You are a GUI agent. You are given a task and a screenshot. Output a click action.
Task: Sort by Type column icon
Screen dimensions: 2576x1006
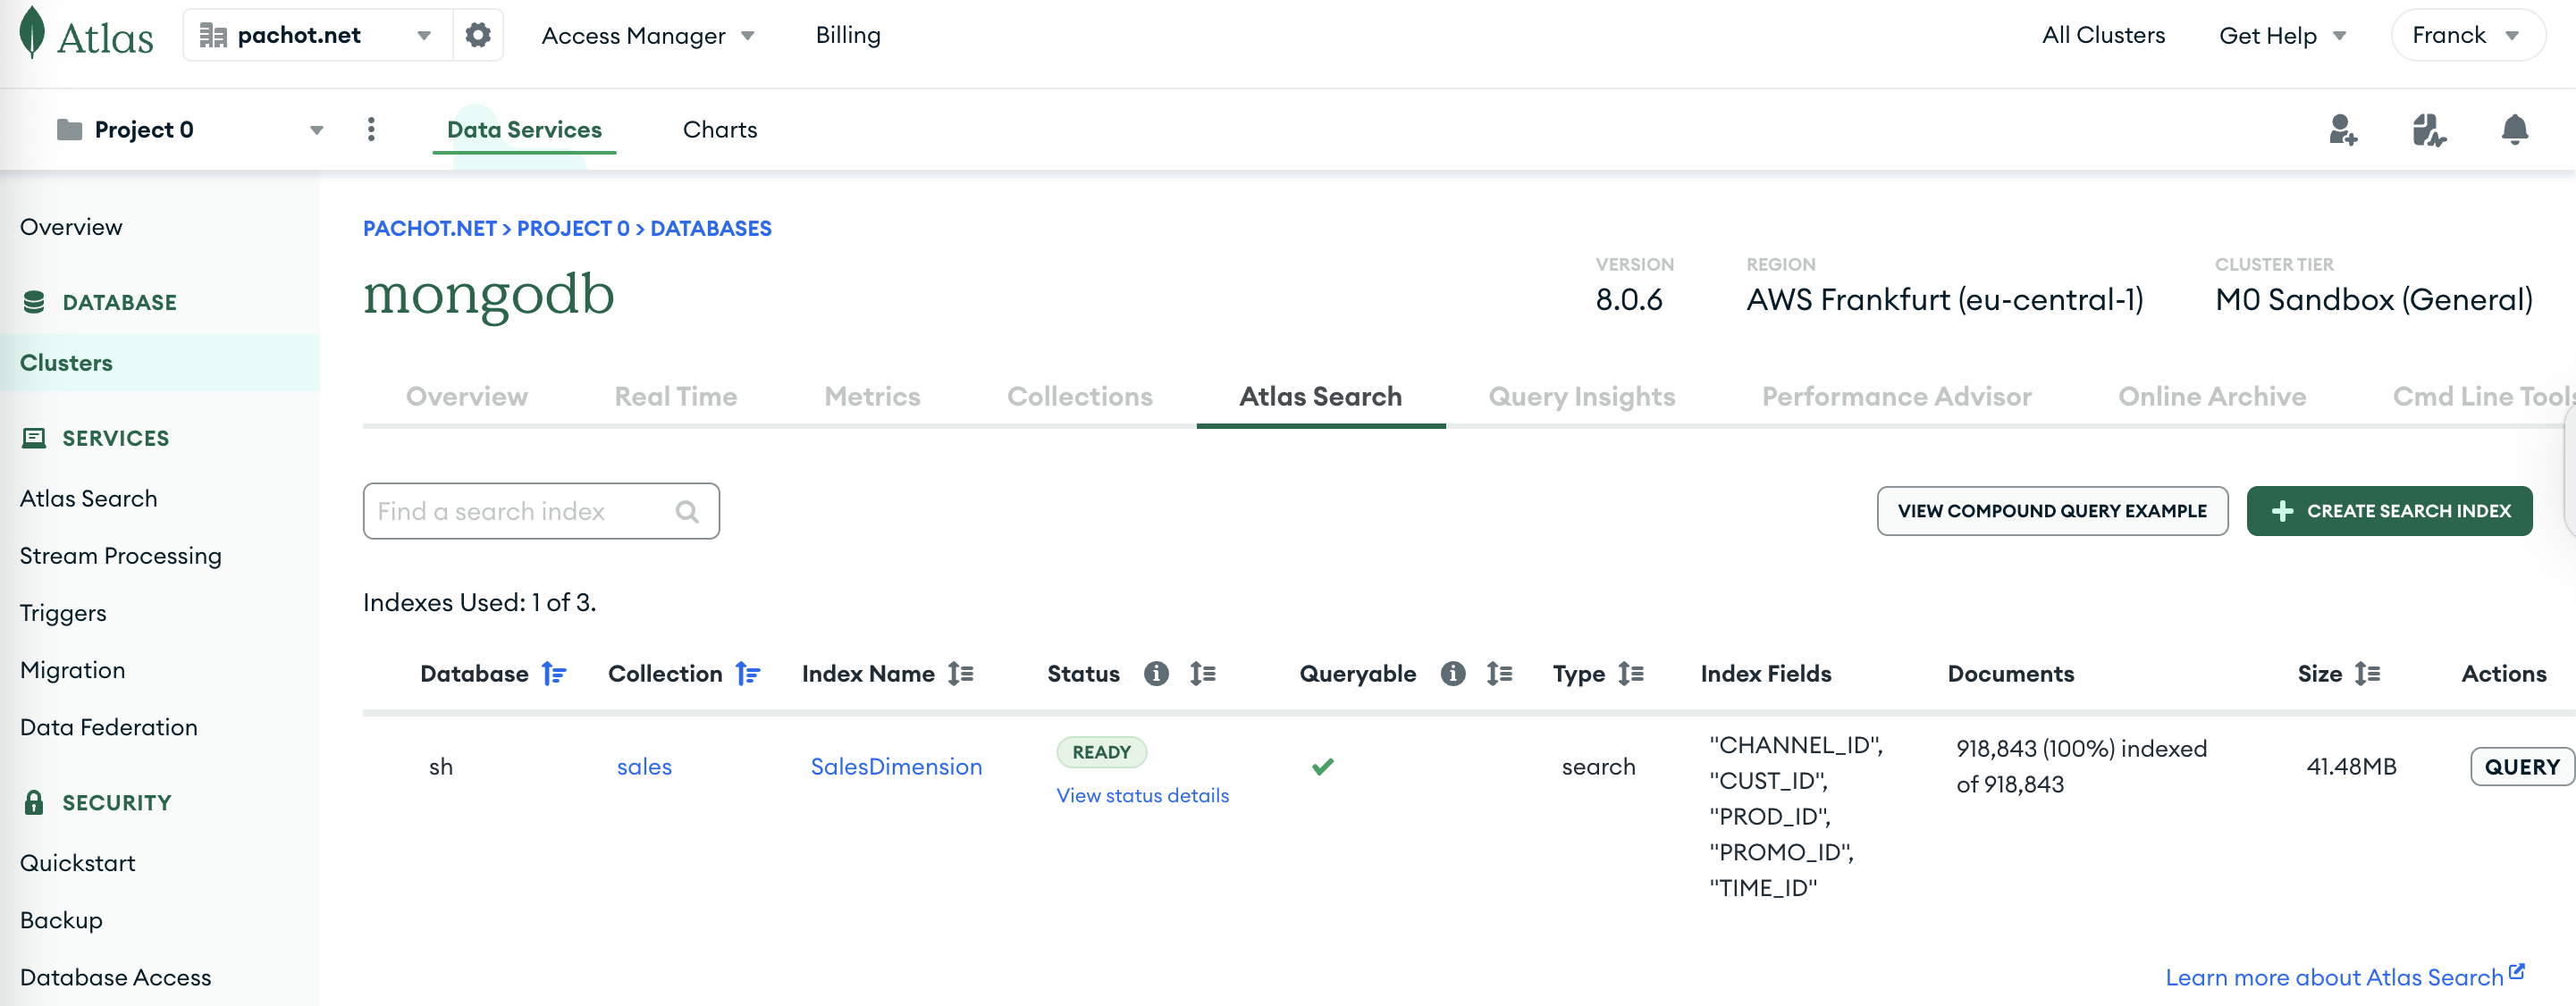click(x=1631, y=674)
